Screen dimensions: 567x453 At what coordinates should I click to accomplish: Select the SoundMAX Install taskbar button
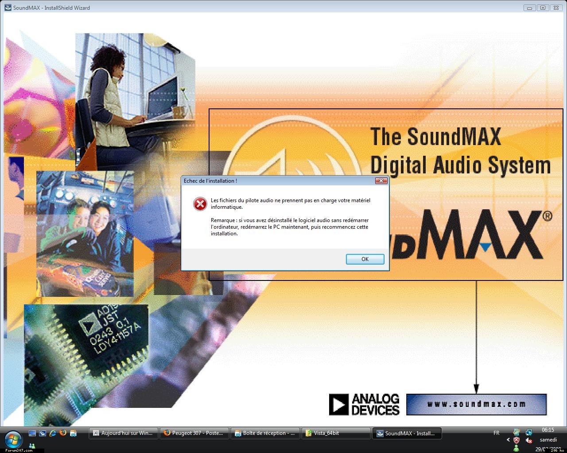(407, 433)
